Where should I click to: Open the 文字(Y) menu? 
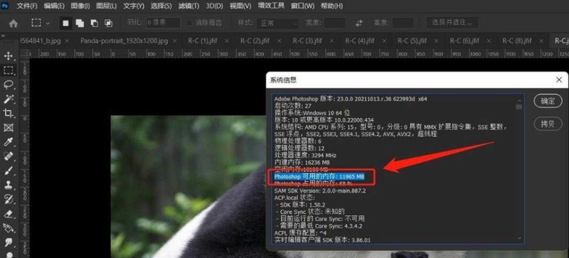(134, 6)
